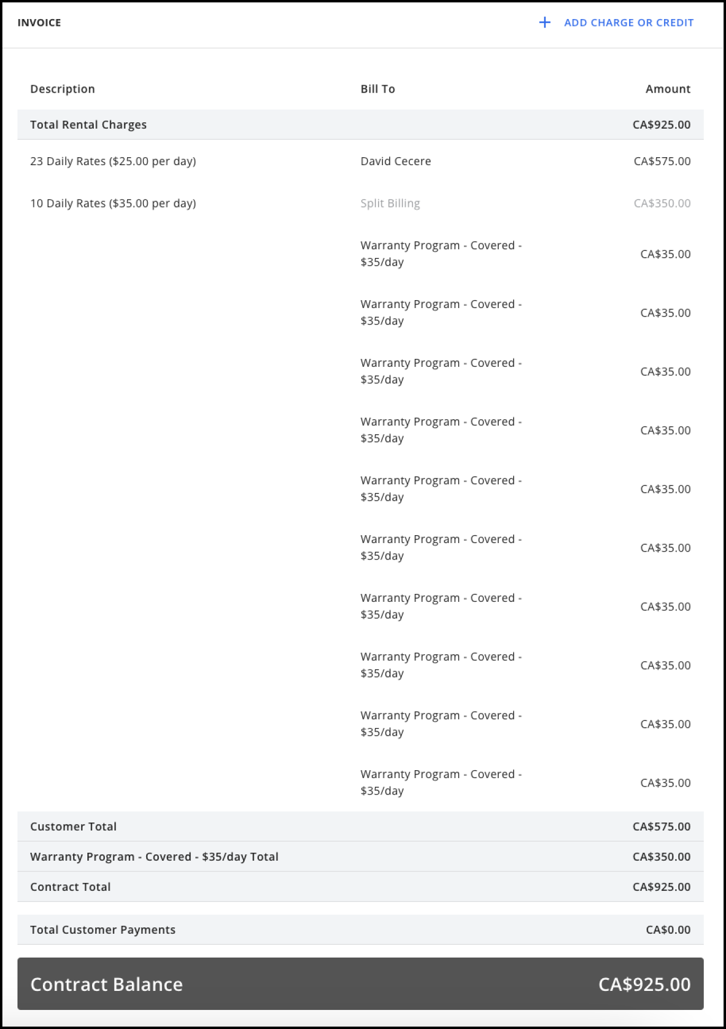Click the last Warranty Program Covered entry

point(441,782)
